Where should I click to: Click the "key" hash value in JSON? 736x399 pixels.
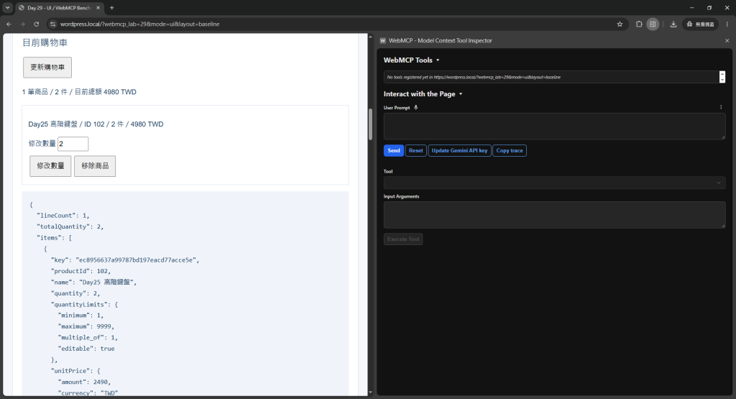[x=137, y=260]
